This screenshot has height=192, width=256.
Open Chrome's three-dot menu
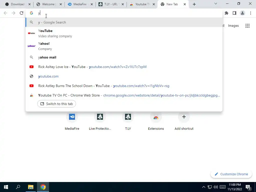[x=250, y=13]
